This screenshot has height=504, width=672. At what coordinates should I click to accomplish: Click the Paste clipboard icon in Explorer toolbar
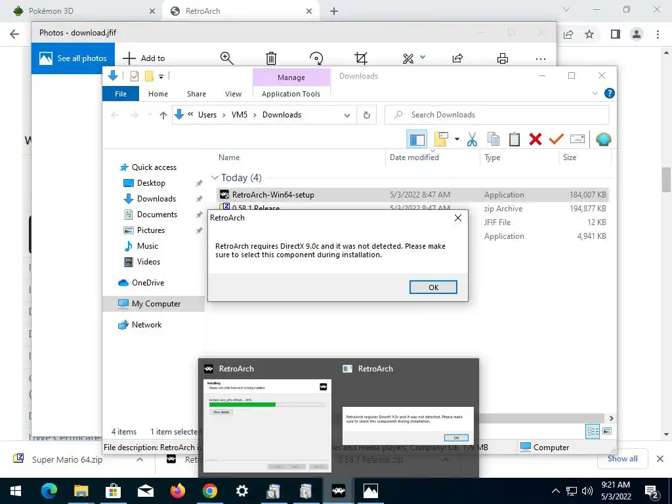click(514, 139)
